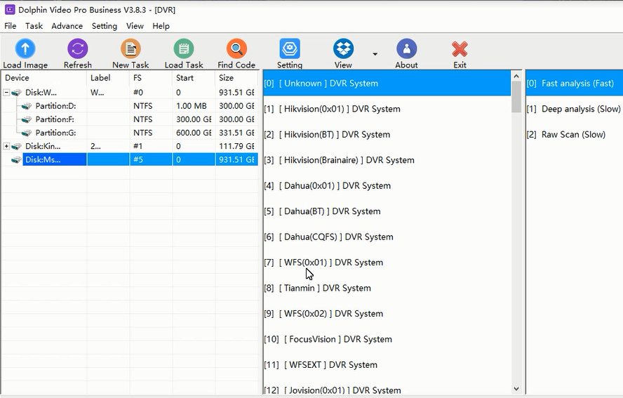623x398 pixels.
Task: Click the View toolbar icon
Action: point(343,49)
